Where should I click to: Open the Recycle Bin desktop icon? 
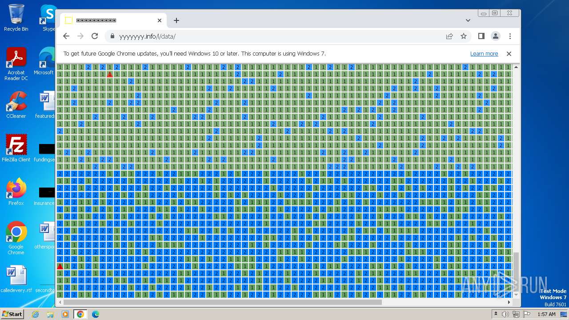click(16, 18)
